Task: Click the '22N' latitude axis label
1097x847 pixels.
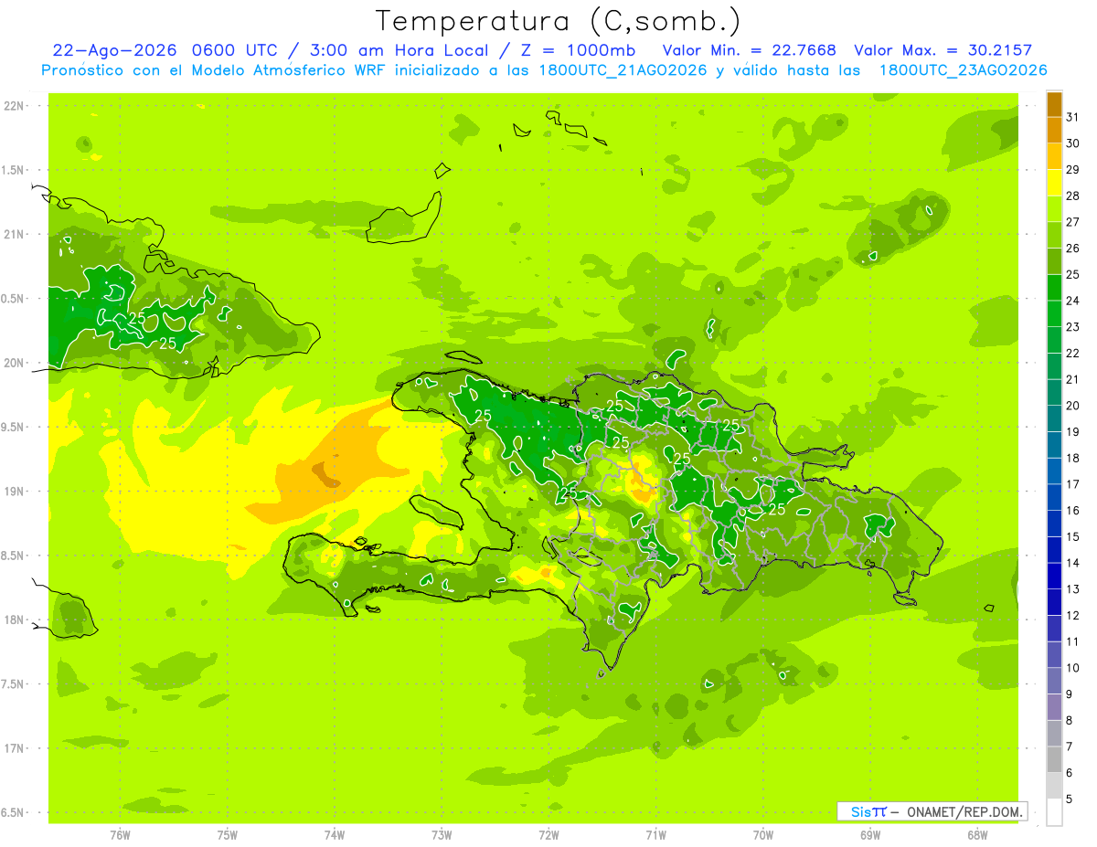Action: tap(14, 106)
